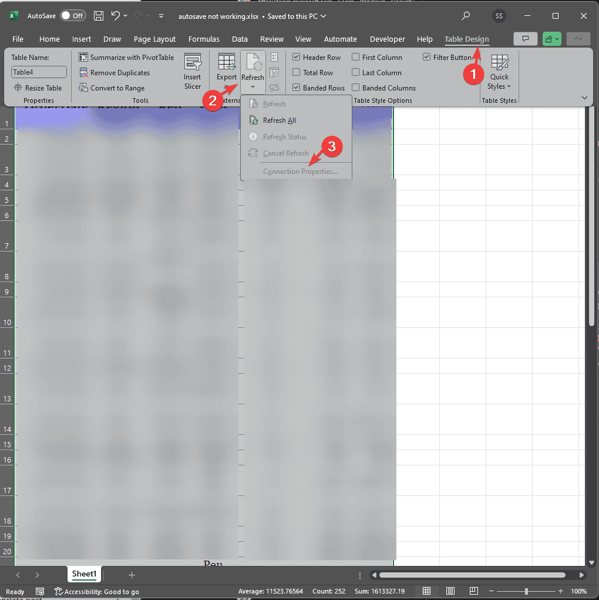Click Resize Table
Viewport: 599px width, 600px height.
[38, 88]
